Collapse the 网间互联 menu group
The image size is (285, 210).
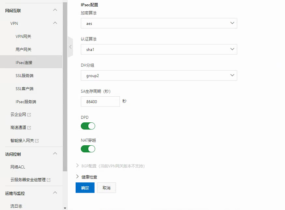(x=55, y=10)
